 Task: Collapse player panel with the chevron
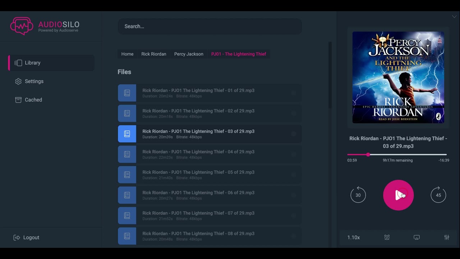454,17
